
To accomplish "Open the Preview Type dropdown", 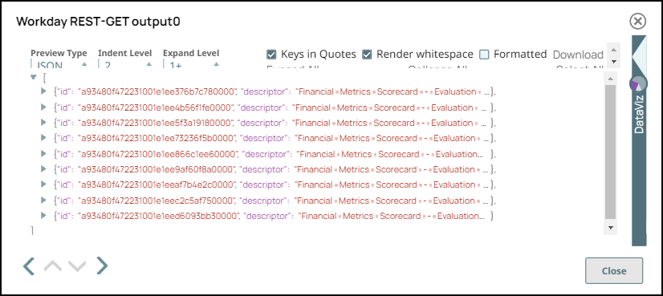I will pyautogui.click(x=59, y=65).
